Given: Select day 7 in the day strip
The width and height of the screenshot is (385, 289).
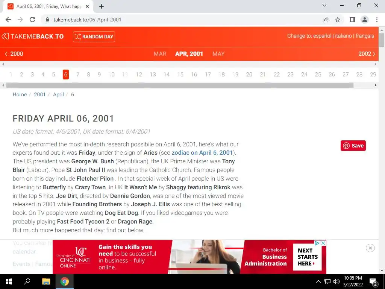Looking at the screenshot, I should point(78,75).
